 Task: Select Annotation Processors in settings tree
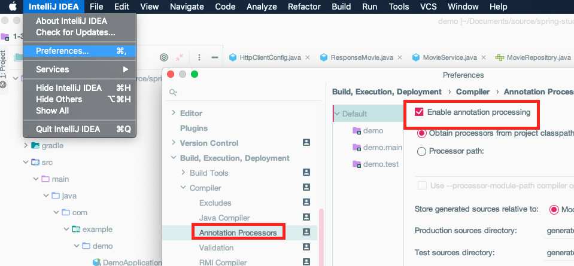pos(238,233)
